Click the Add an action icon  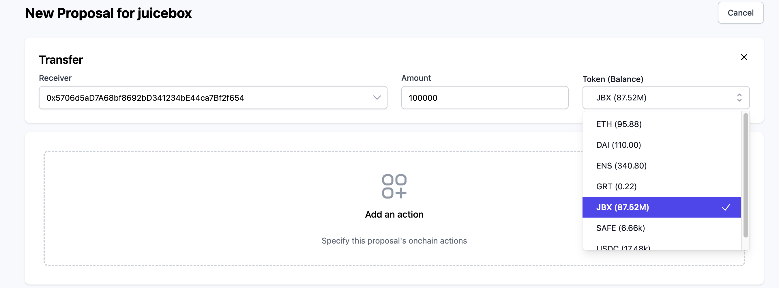pos(394,187)
